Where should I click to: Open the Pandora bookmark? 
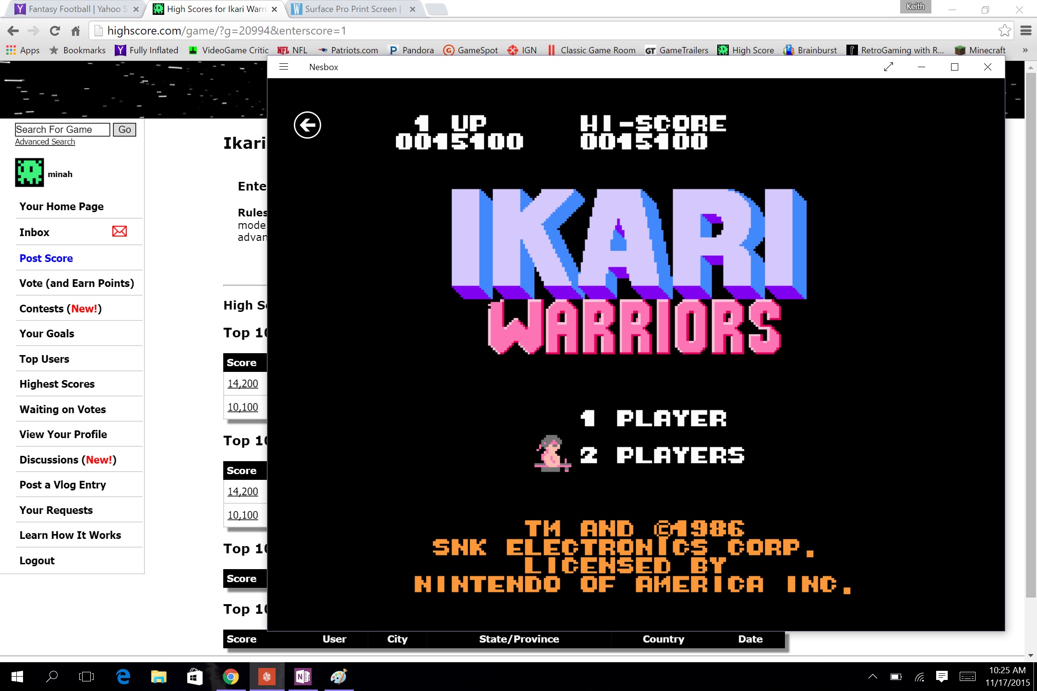[411, 50]
